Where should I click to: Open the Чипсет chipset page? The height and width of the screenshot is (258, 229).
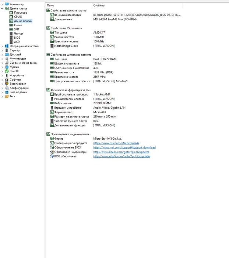[x=18, y=34]
